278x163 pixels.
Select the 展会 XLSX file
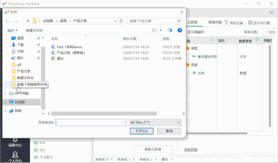click(60, 59)
